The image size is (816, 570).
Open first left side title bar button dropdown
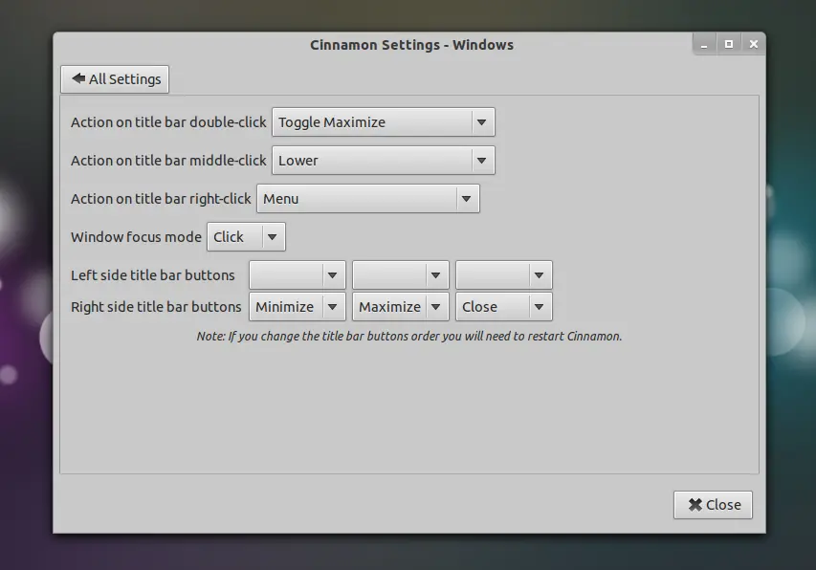(x=298, y=275)
